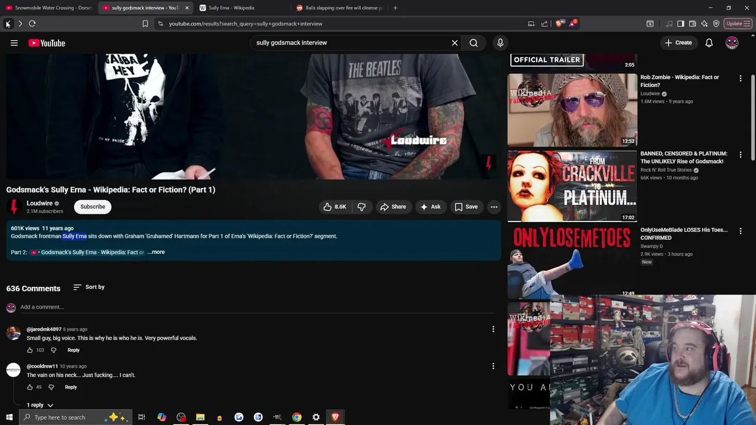Start voice search with the microphone
Image resolution: width=756 pixels, height=425 pixels.
click(x=500, y=42)
